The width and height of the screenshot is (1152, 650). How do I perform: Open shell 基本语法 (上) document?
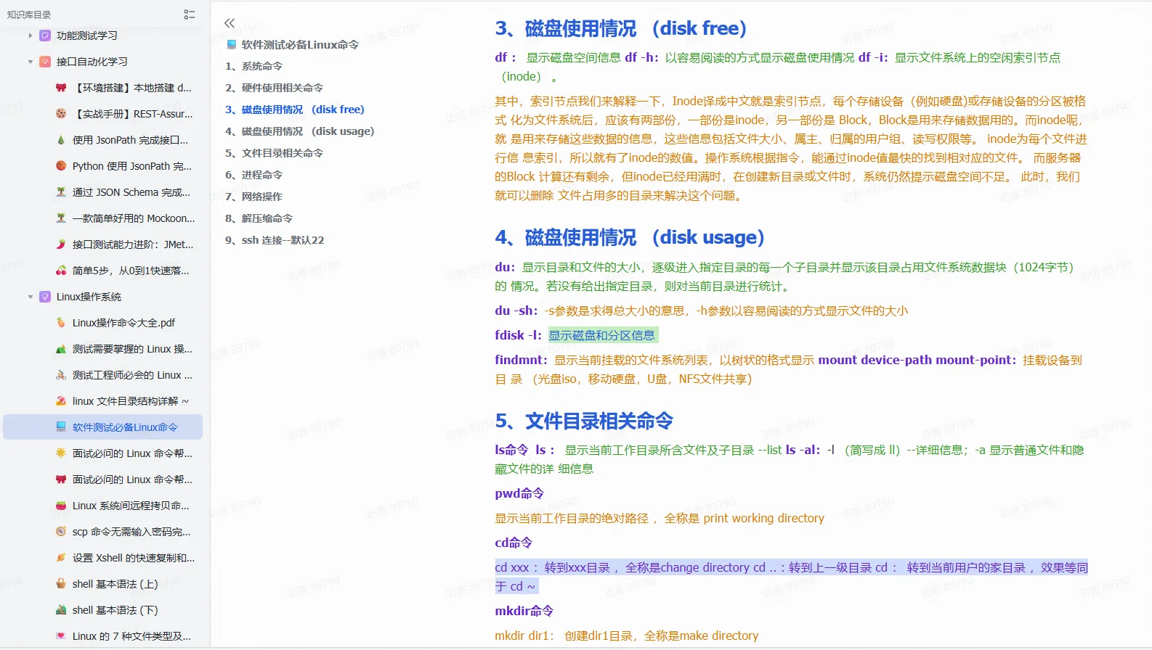click(115, 584)
